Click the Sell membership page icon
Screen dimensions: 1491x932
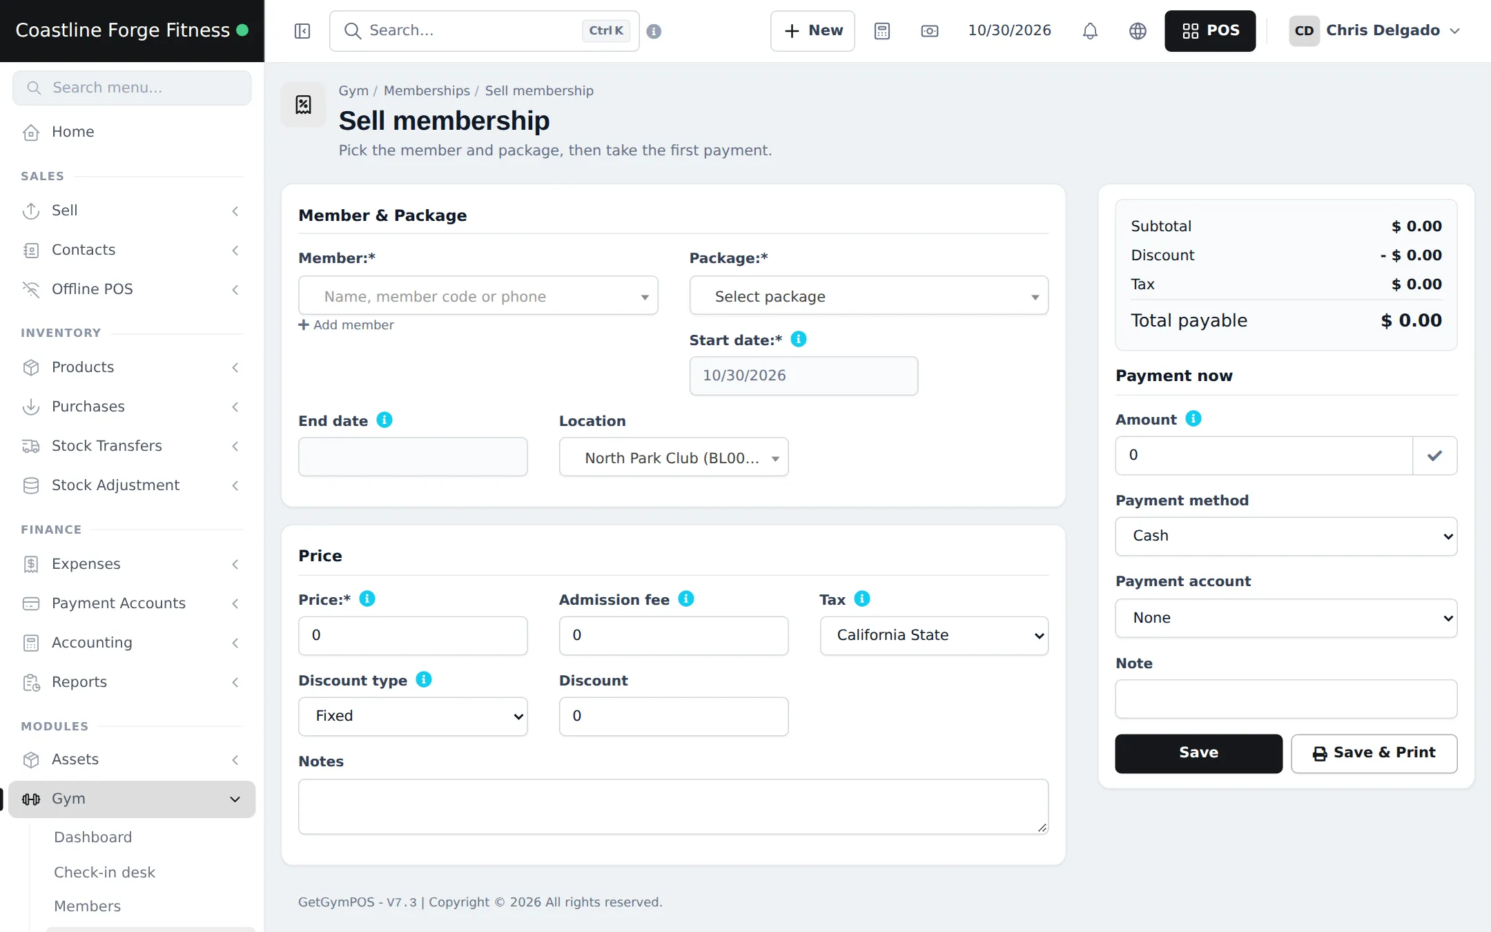pyautogui.click(x=304, y=105)
